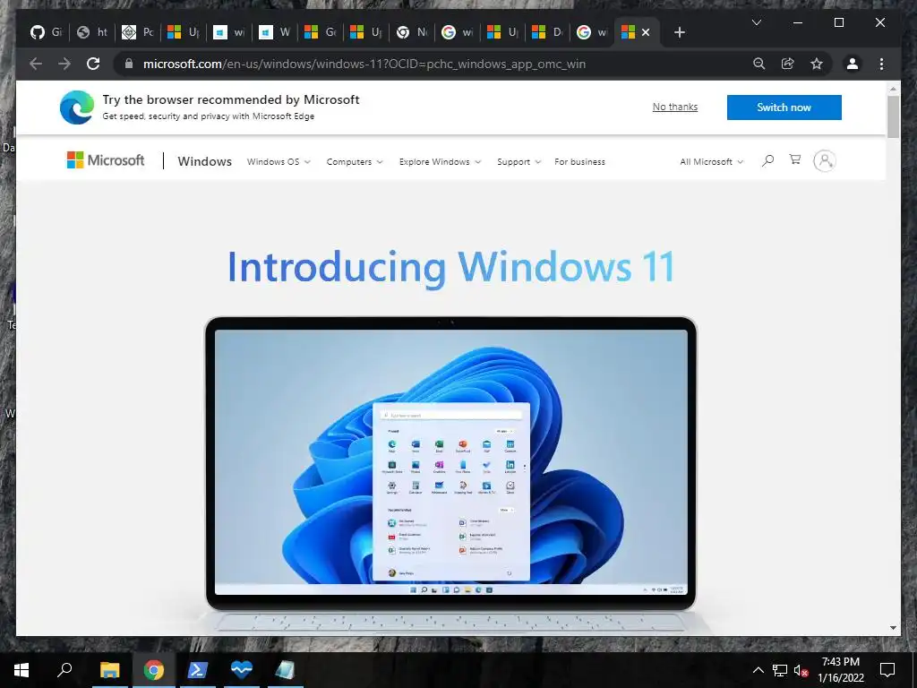This screenshot has height=688, width=917.
Task: Go back to previous page
Action: click(36, 64)
